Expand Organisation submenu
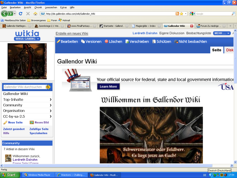Image resolution: width=237 pixels, height=178 pixels. (x=50, y=111)
